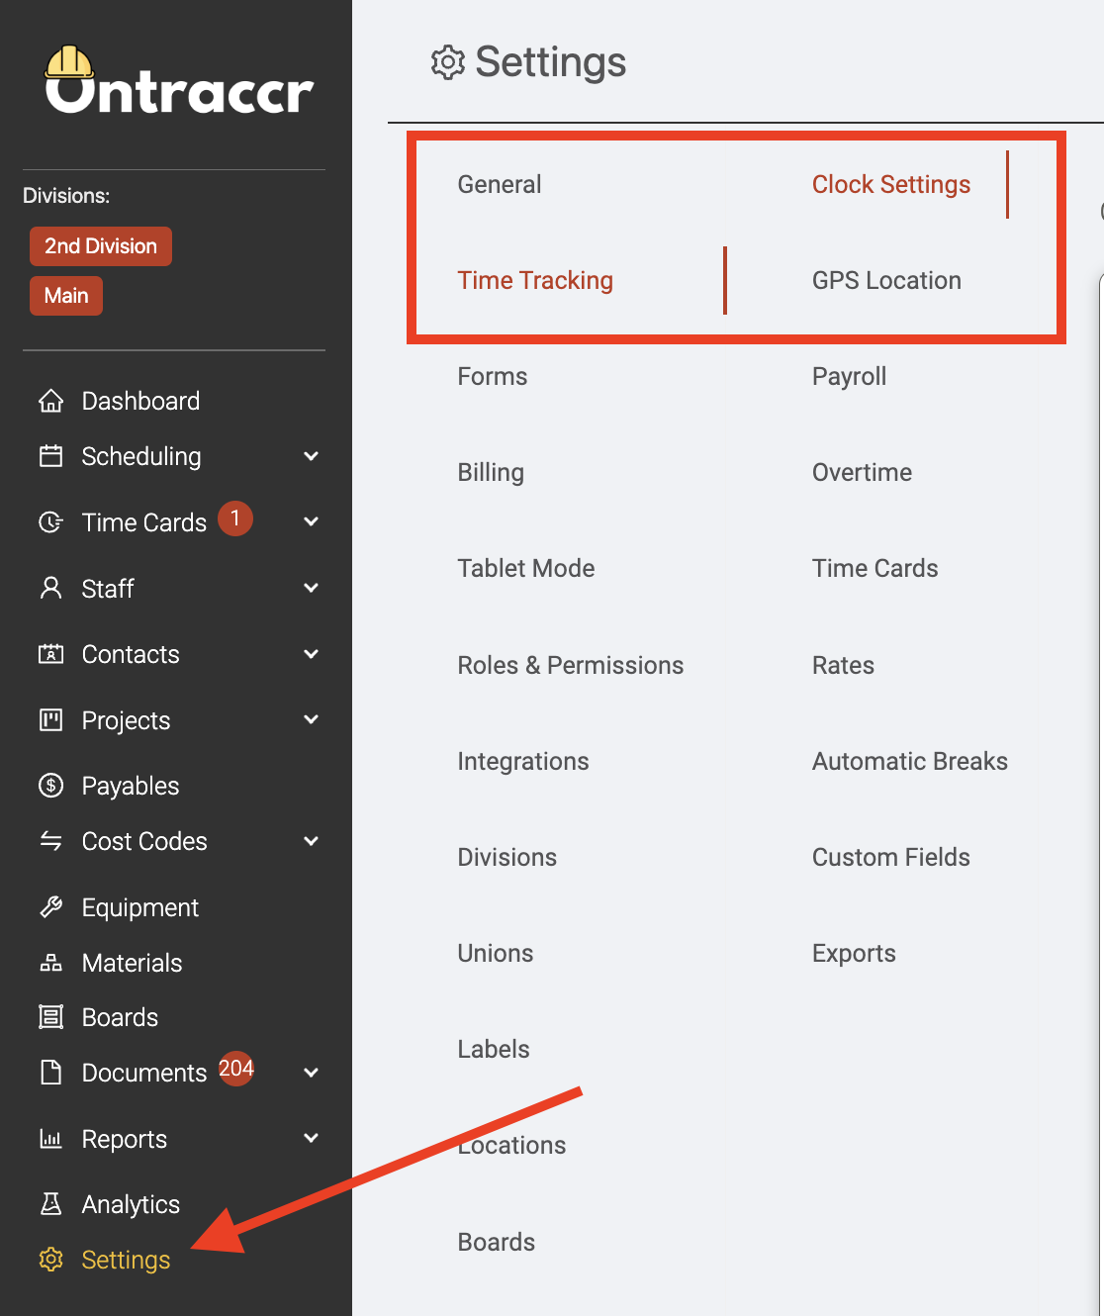Open Time Cards settings sub-section
Screen dimensions: 1104x1316
[875, 568]
